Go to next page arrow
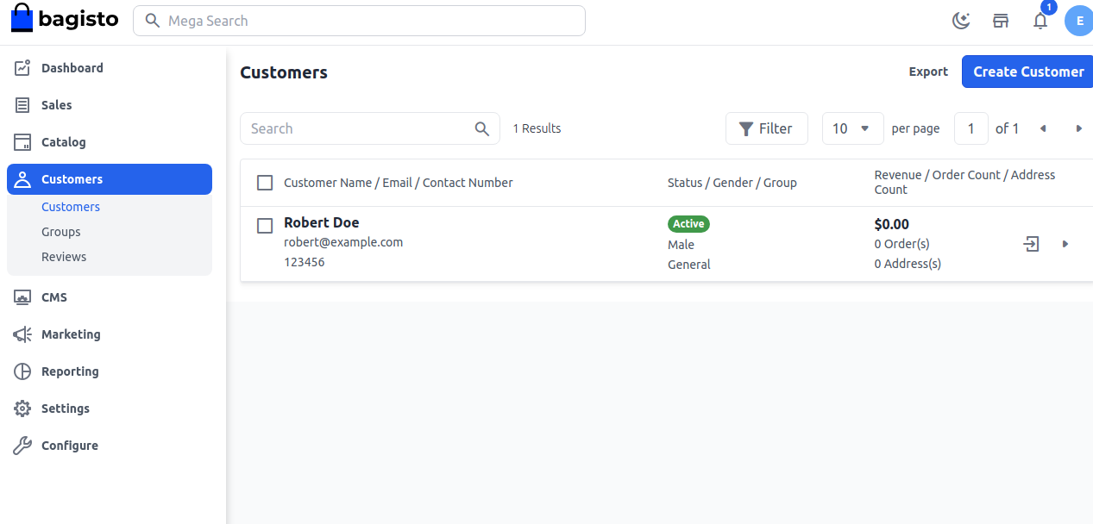The height and width of the screenshot is (524, 1093). point(1078,128)
